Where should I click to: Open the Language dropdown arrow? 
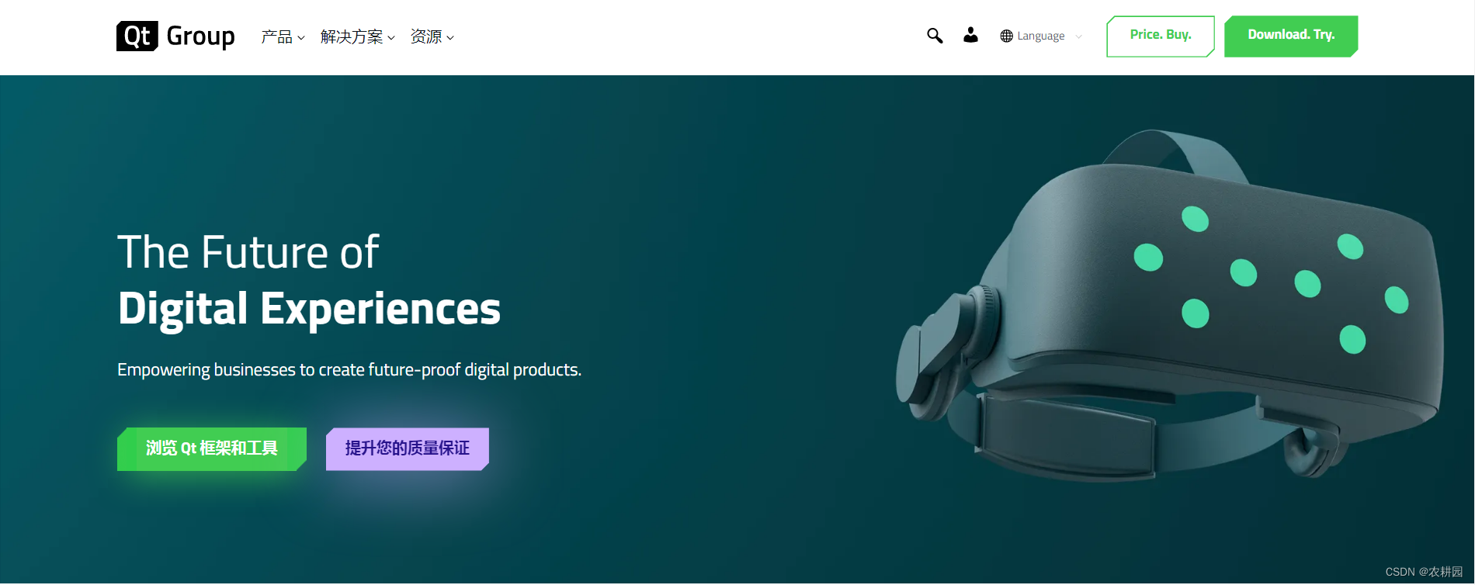coord(1078,36)
